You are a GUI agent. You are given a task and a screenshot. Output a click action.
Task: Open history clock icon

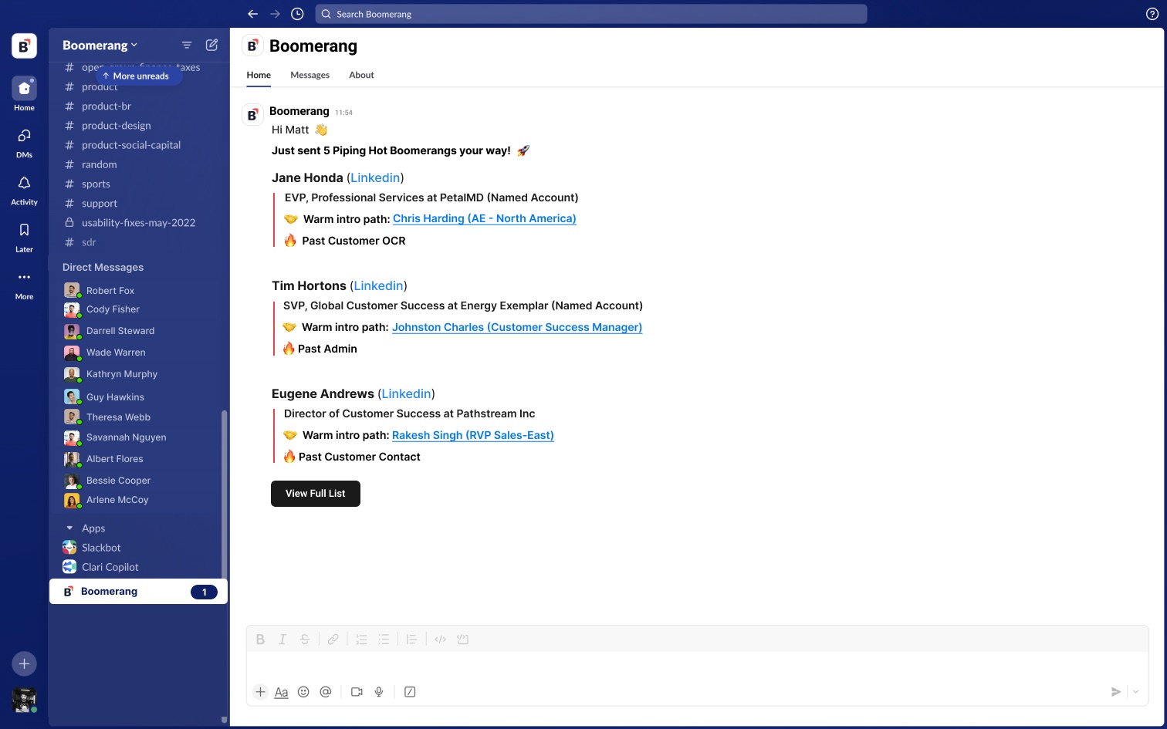297,14
